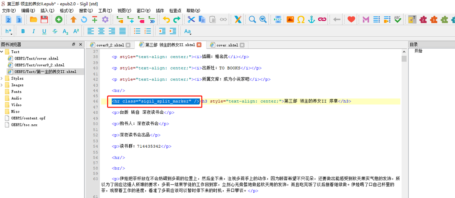Open Find with the magnifier icon
This screenshot has height=198, width=455.
pos(252,19)
